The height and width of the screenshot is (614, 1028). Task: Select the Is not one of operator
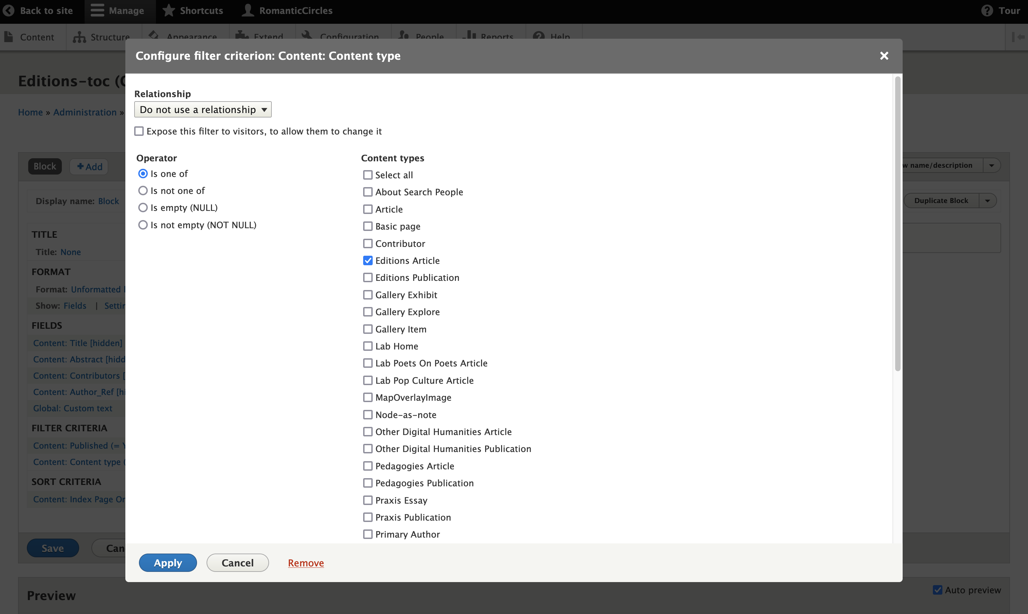pos(143,191)
